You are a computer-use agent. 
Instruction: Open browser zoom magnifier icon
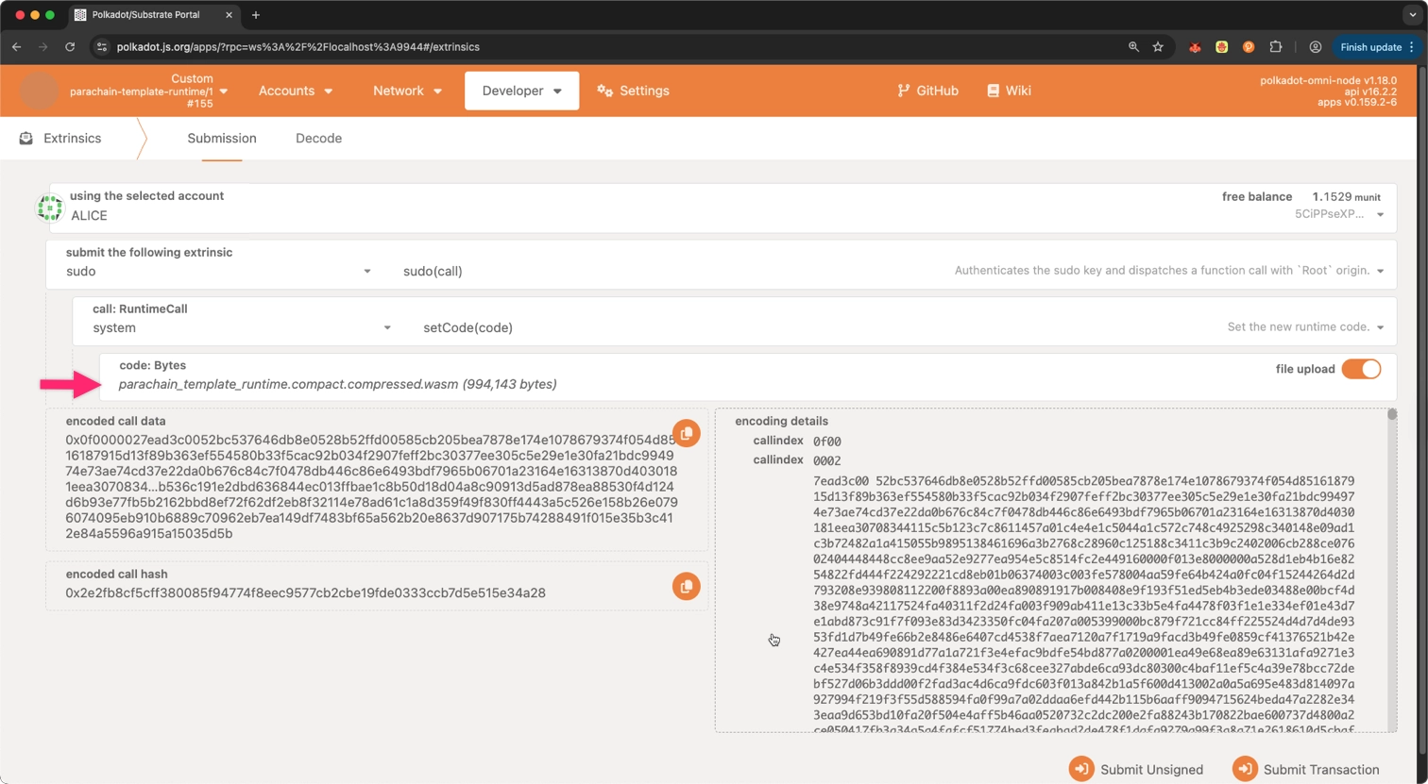[x=1133, y=46]
